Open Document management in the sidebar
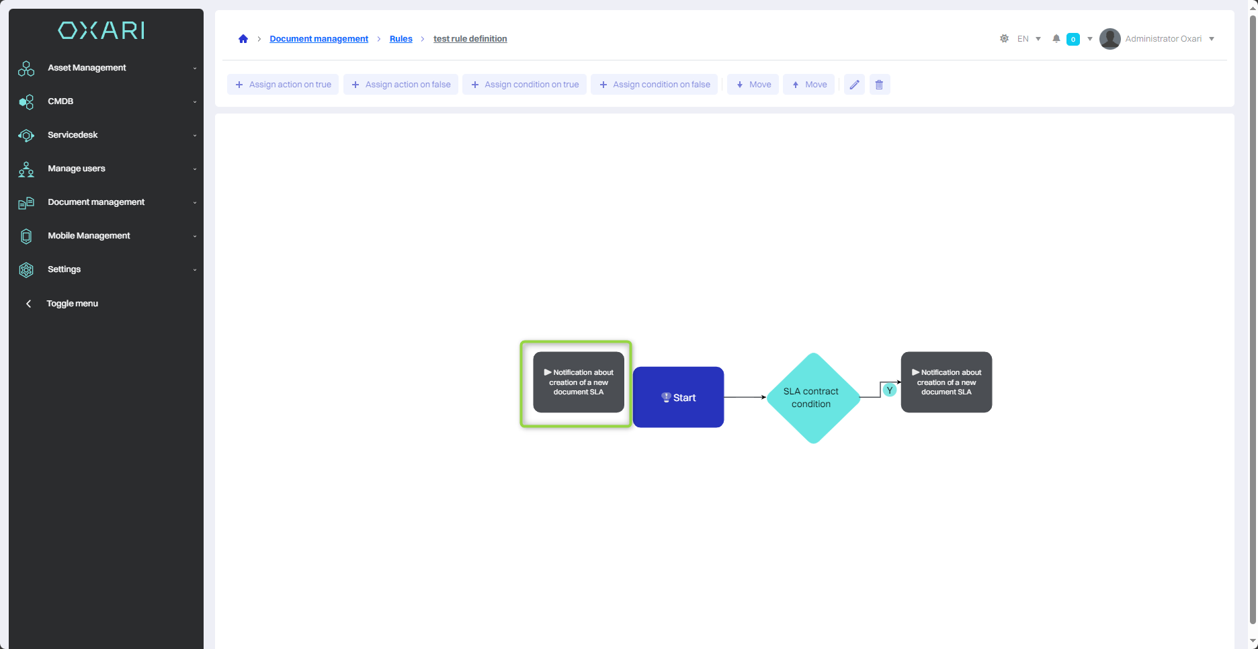Image resolution: width=1258 pixels, height=649 pixels. 96,202
